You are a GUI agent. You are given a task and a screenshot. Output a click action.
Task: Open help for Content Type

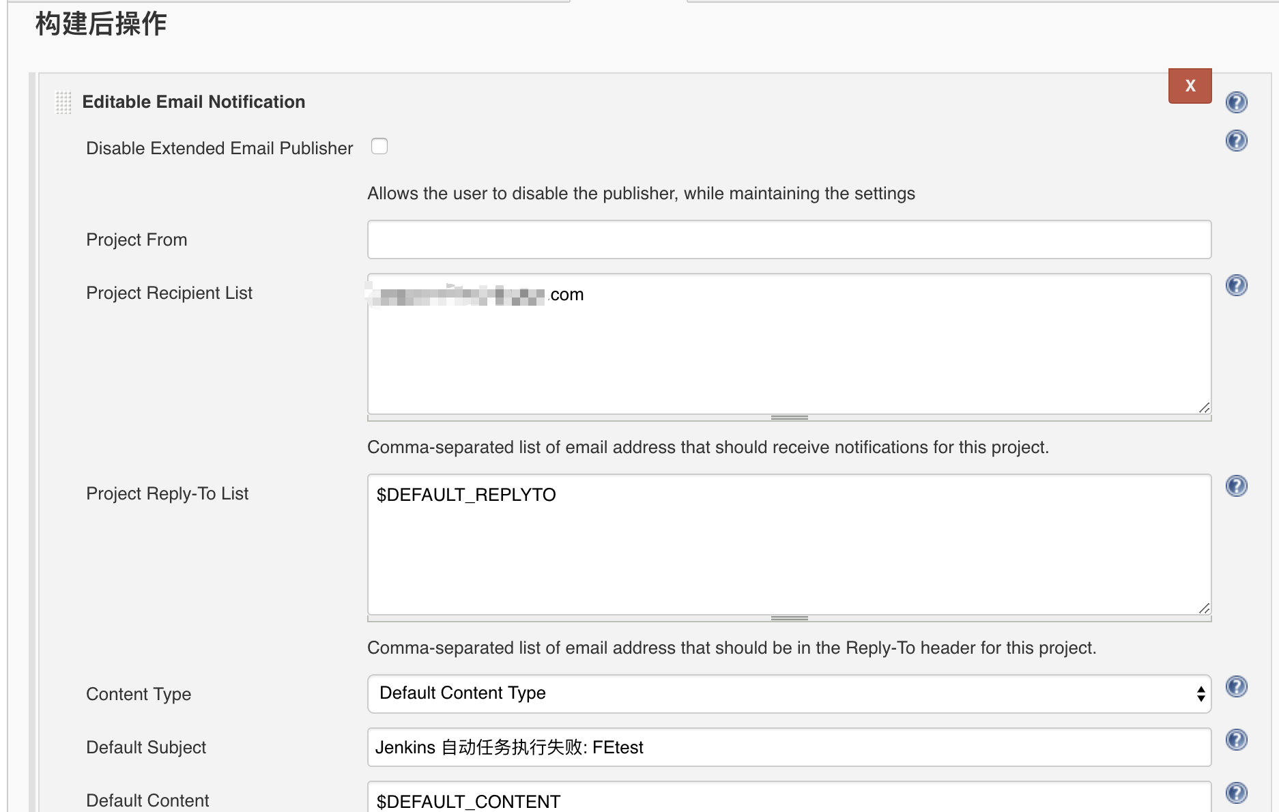(x=1237, y=686)
